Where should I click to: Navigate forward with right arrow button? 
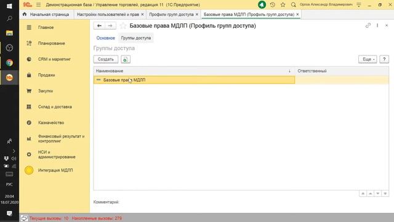point(110,26)
